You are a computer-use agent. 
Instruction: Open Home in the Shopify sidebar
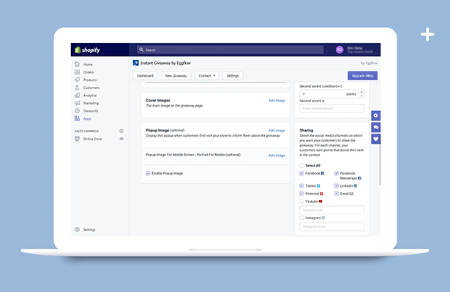point(87,65)
